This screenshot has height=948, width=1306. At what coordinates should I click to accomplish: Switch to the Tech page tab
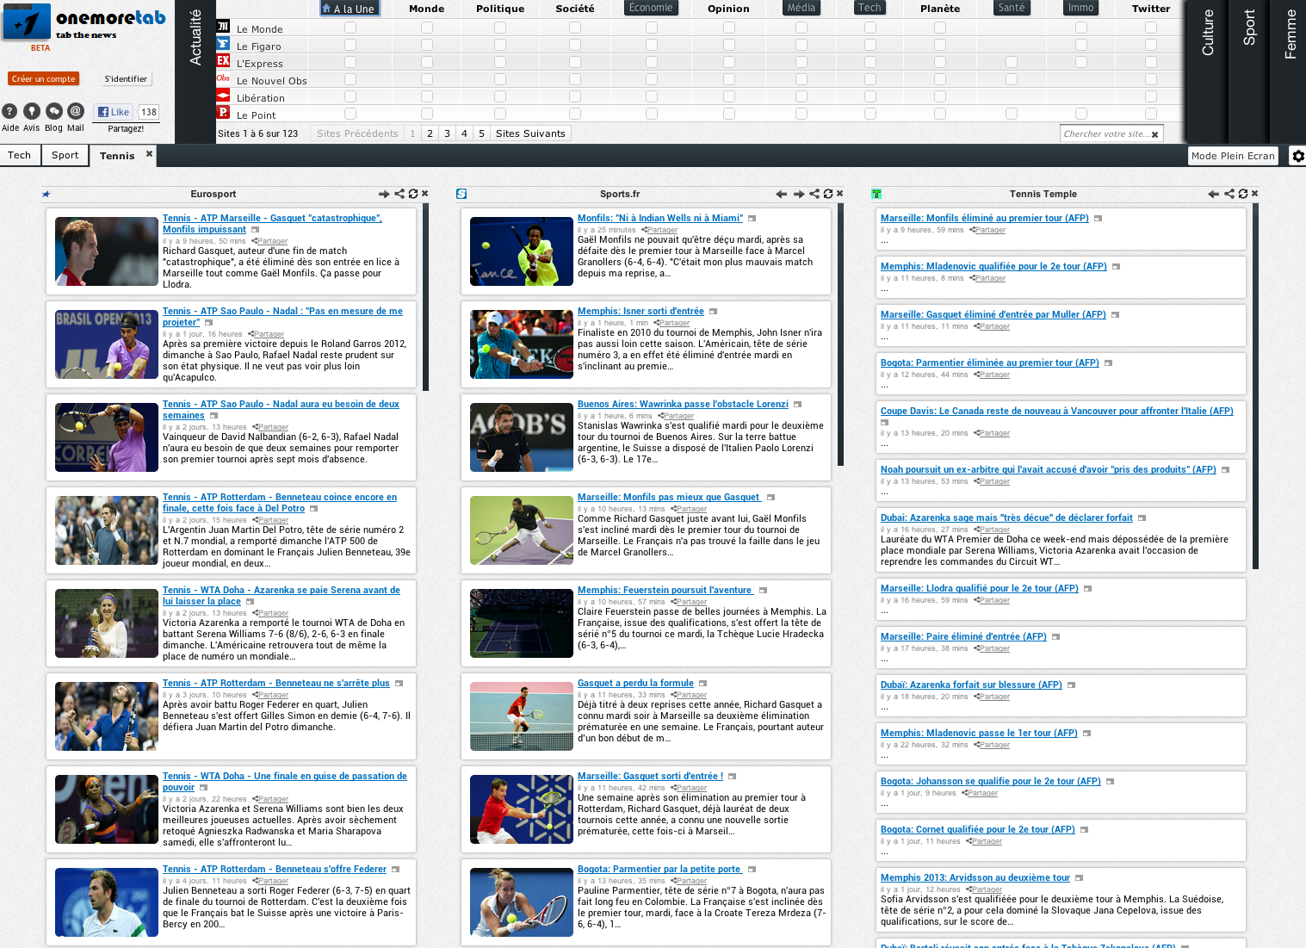coord(20,155)
